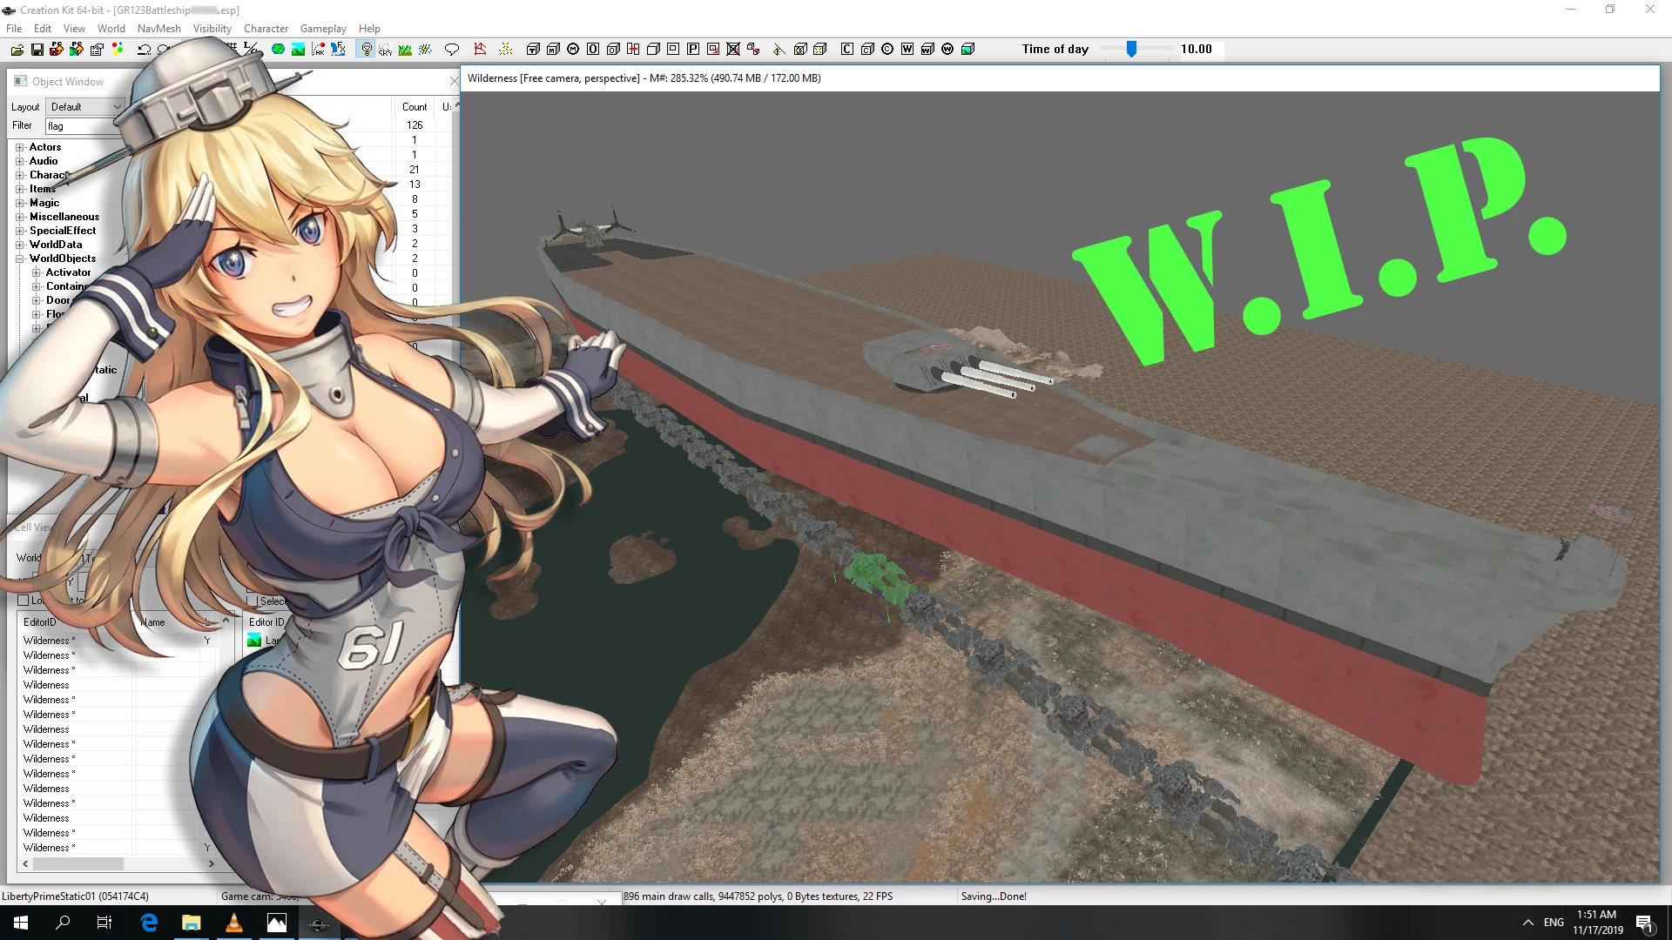Click the Open file toolbar icon

pos(17,50)
